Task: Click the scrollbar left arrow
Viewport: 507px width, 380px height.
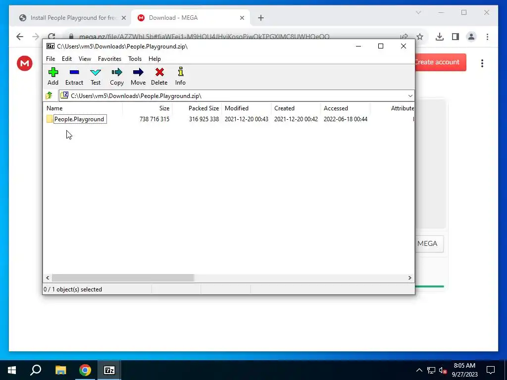Action: (48, 278)
